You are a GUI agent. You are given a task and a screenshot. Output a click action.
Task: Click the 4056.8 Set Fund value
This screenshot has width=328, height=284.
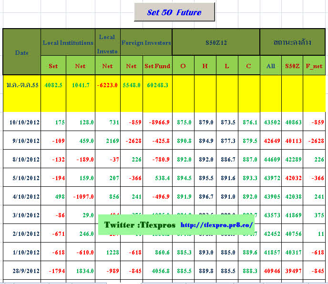(157, 271)
